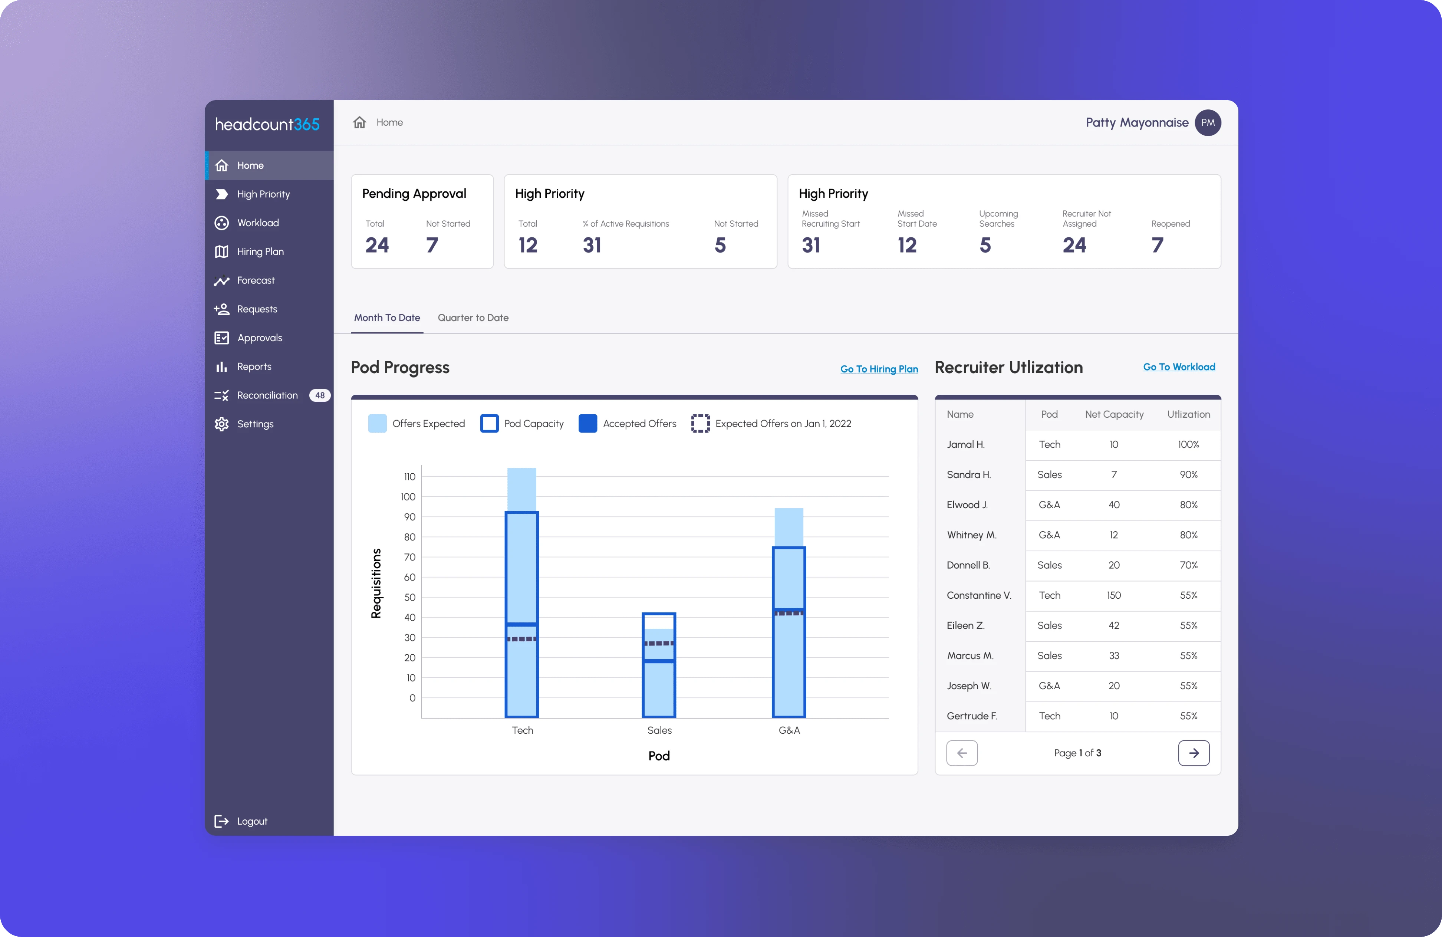
Task: Click the High Priority sidebar icon
Action: click(222, 194)
